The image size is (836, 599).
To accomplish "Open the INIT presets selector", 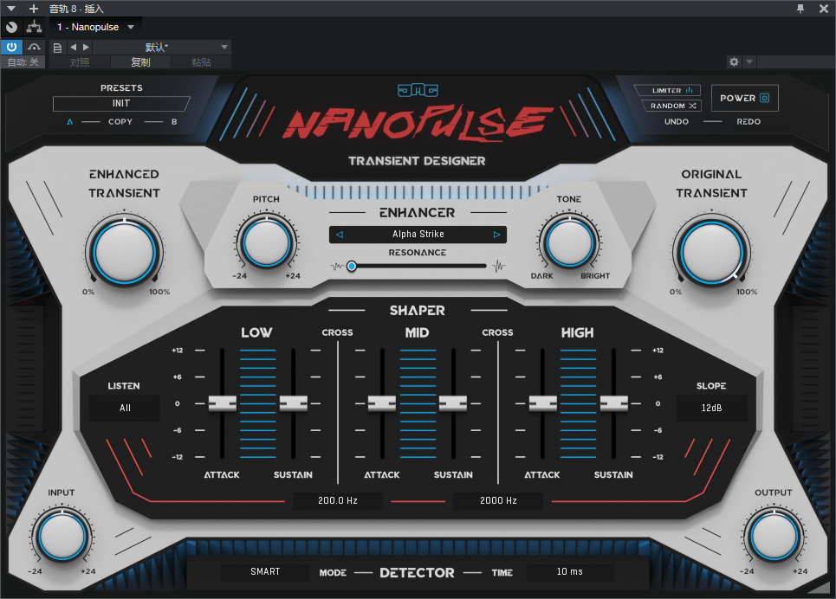I will [x=121, y=103].
